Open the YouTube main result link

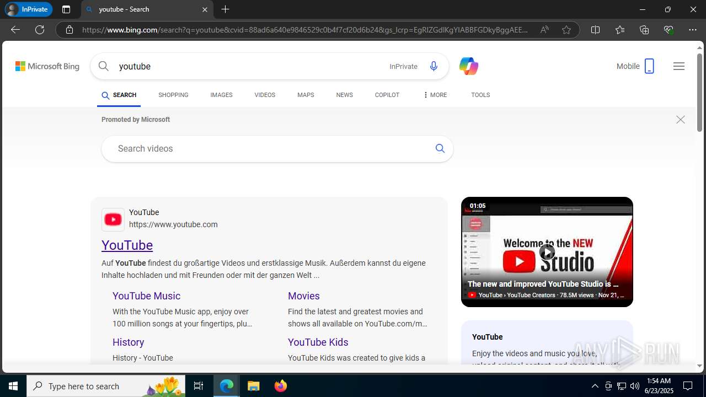coord(127,245)
